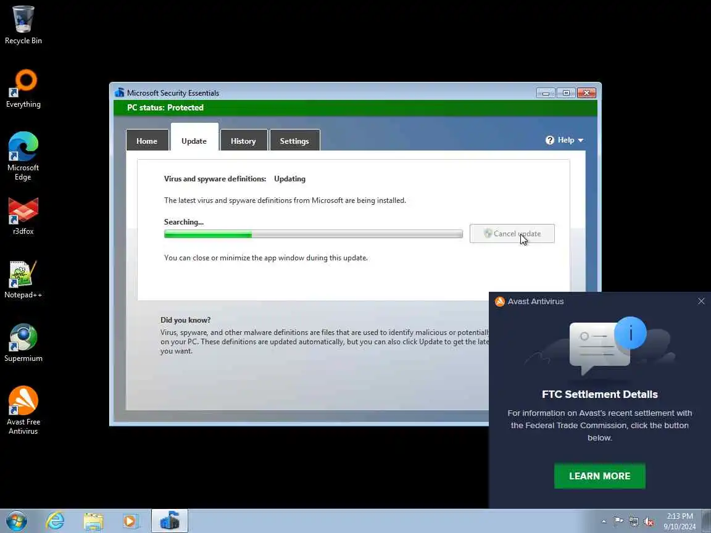Close the Microsoft Security Essentials window
Screen dimensions: 711x533
click(586, 93)
